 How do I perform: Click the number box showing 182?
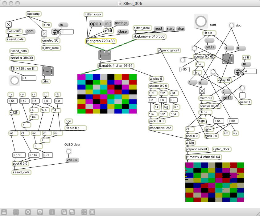tap(19, 155)
